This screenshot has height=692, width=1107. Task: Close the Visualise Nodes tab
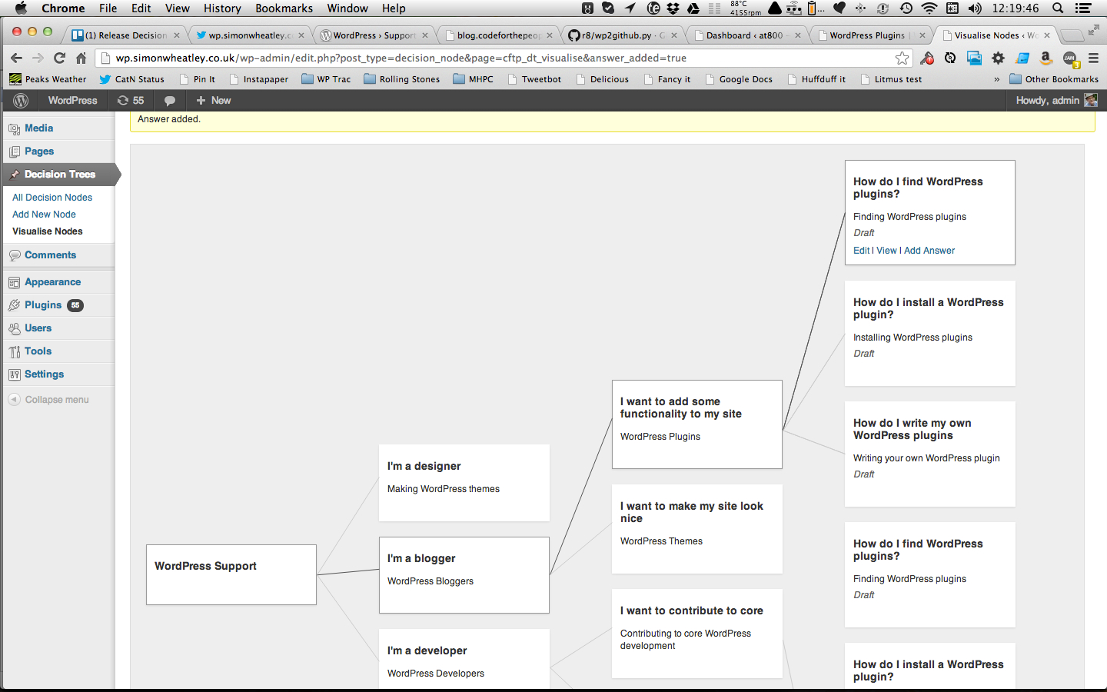[1047, 35]
